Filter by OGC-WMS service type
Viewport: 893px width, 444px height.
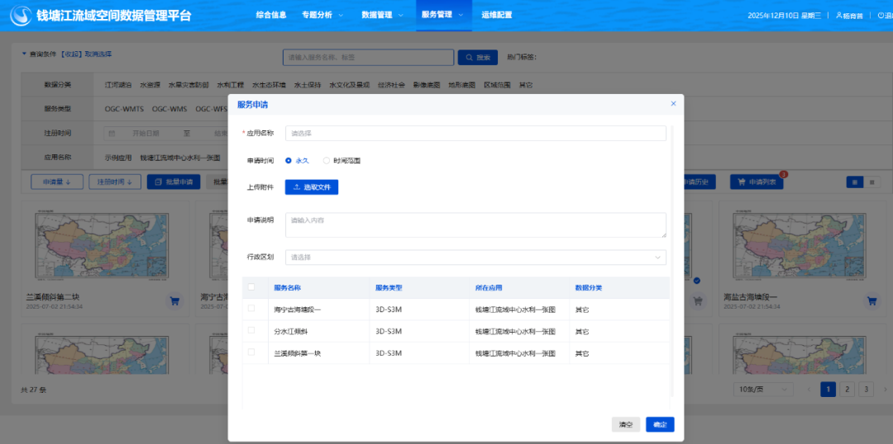[170, 109]
